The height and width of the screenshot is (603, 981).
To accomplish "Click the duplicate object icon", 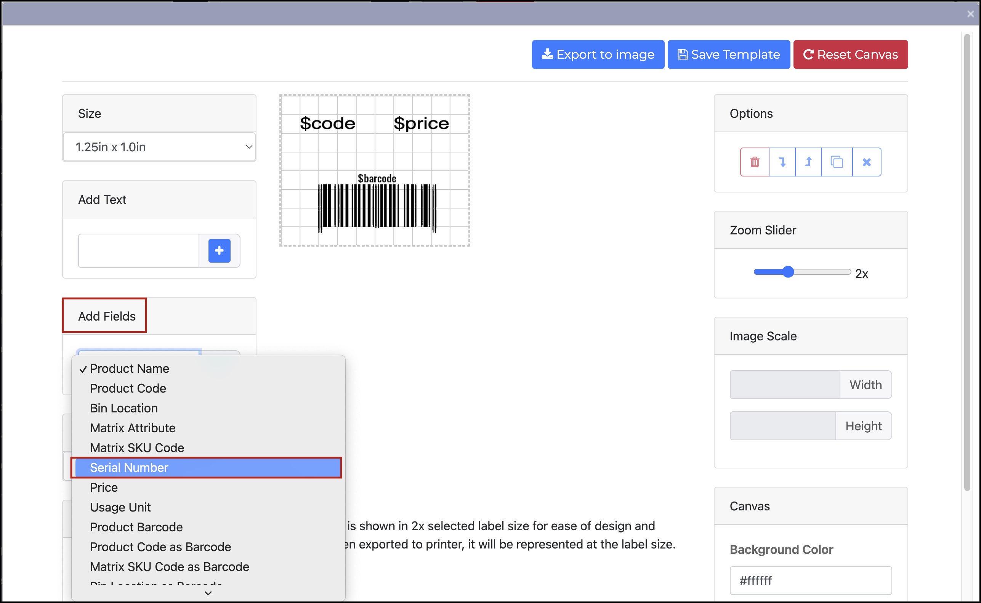I will click(x=836, y=162).
